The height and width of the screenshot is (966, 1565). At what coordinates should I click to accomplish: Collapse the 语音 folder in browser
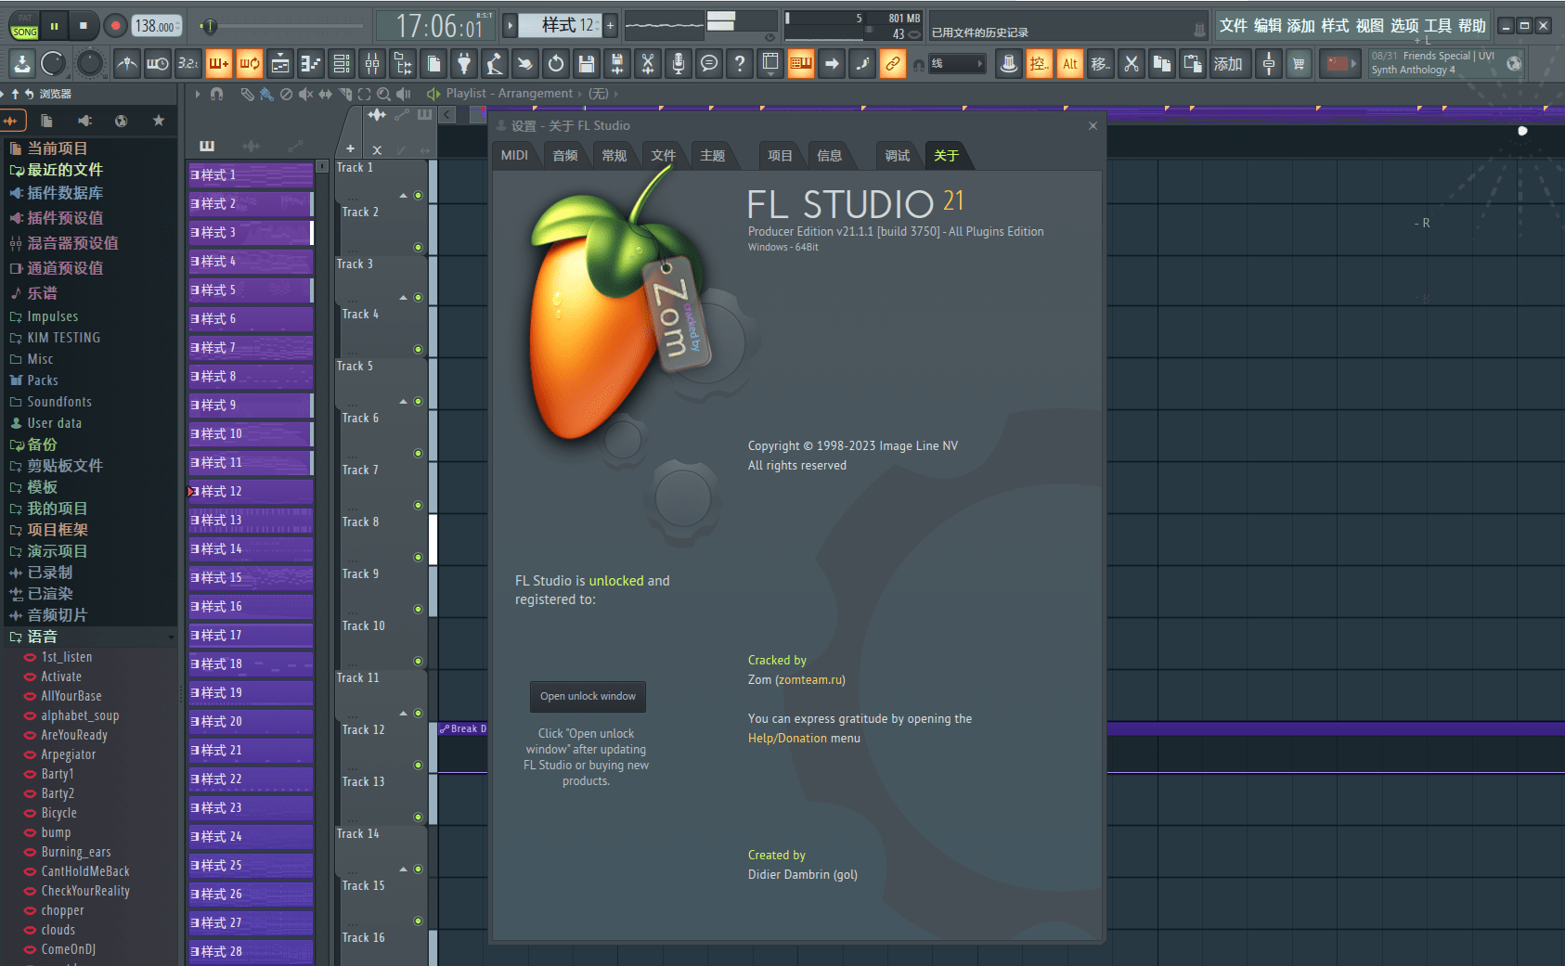88,637
